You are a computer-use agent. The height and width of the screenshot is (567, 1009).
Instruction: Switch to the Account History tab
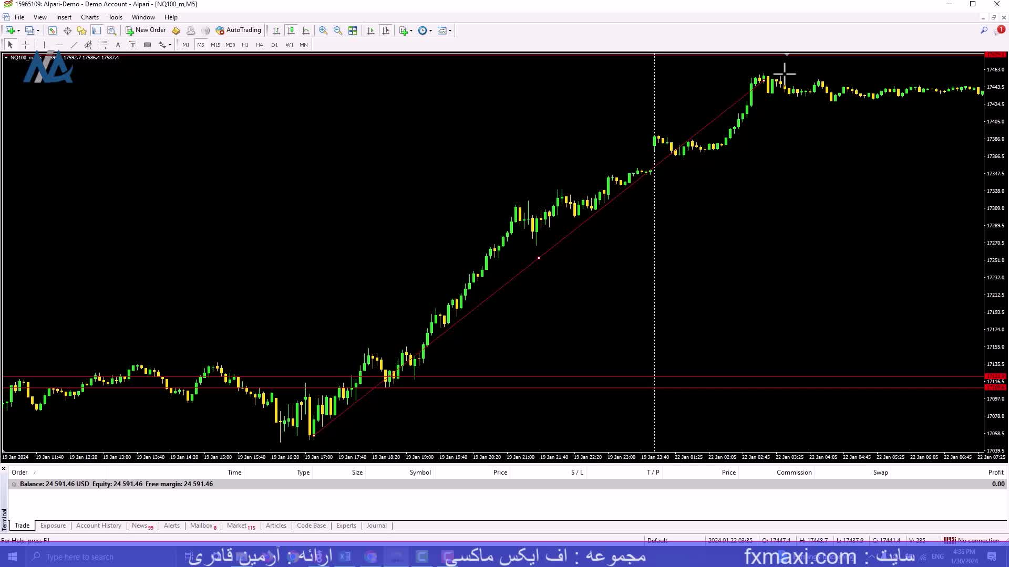[x=98, y=526]
